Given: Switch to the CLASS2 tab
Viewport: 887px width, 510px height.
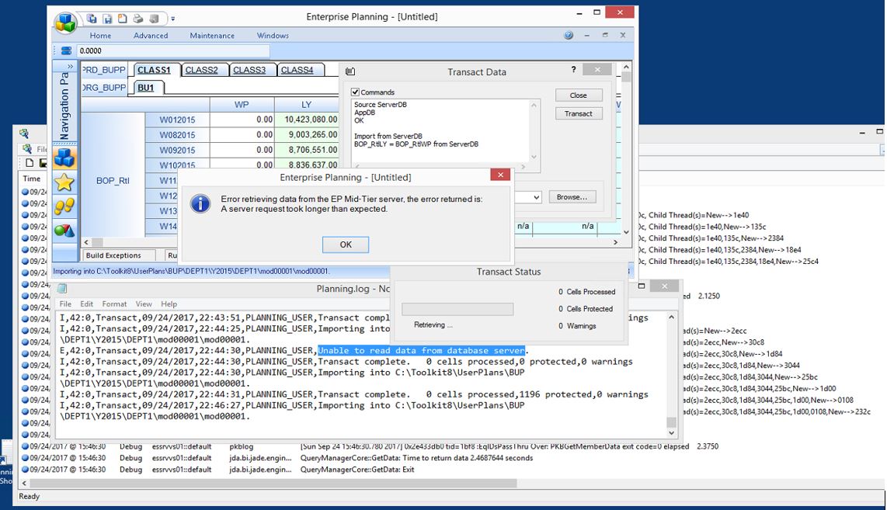Looking at the screenshot, I should pyautogui.click(x=201, y=70).
